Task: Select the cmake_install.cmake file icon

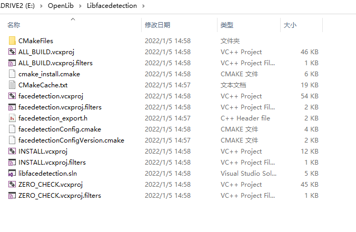Action: pyautogui.click(x=12, y=74)
